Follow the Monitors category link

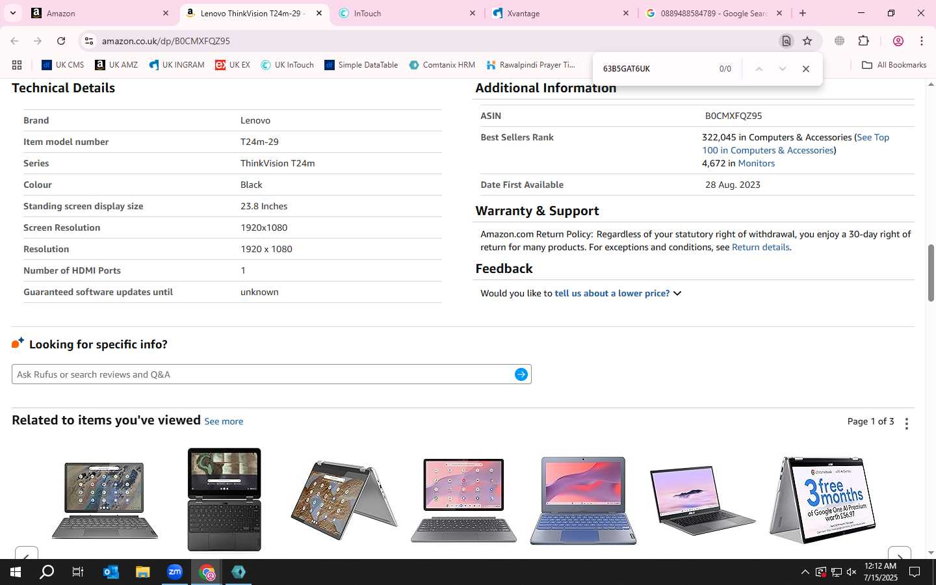tap(756, 163)
